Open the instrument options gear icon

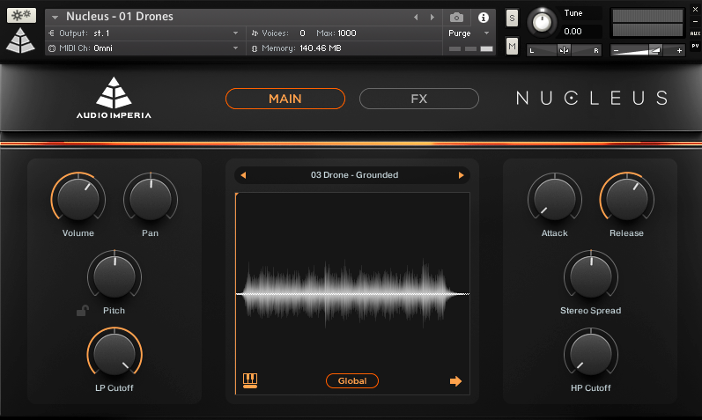tap(21, 16)
